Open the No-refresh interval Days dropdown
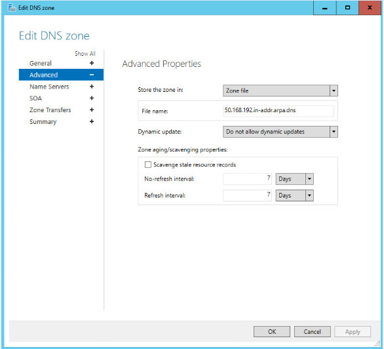 pyautogui.click(x=295, y=179)
